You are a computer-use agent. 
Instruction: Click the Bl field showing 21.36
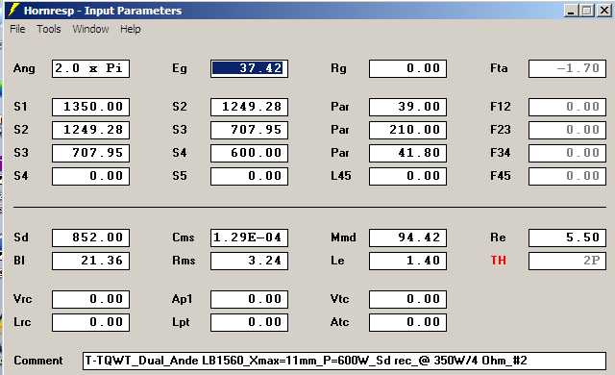pos(90,261)
